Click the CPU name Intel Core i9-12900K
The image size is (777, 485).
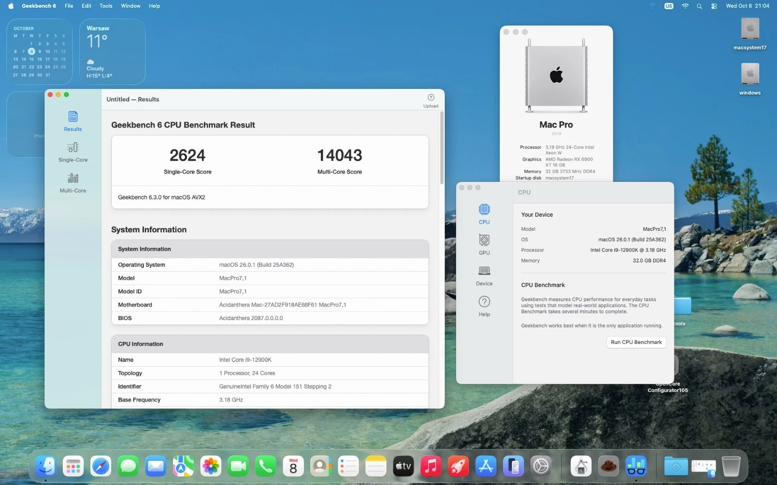tap(245, 360)
